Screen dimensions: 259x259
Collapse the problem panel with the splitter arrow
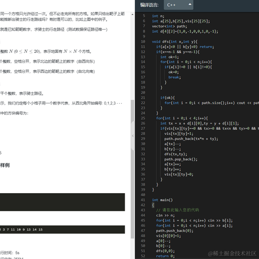coord(133,136)
